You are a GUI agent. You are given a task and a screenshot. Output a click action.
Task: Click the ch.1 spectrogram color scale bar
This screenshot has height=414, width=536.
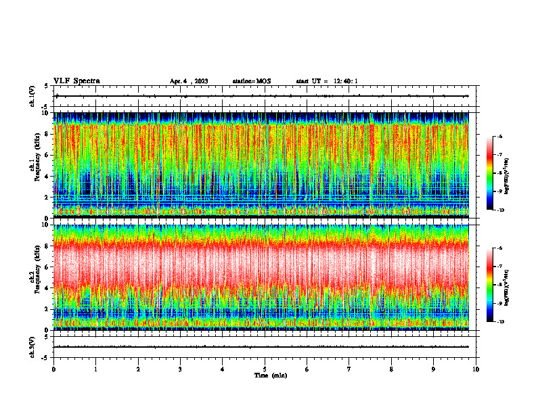[489, 173]
